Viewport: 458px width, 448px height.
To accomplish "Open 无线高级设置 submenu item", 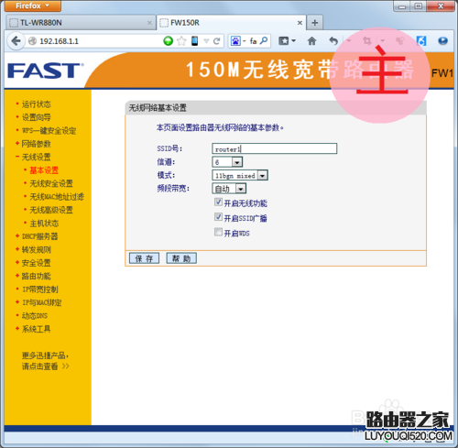I will click(51, 210).
